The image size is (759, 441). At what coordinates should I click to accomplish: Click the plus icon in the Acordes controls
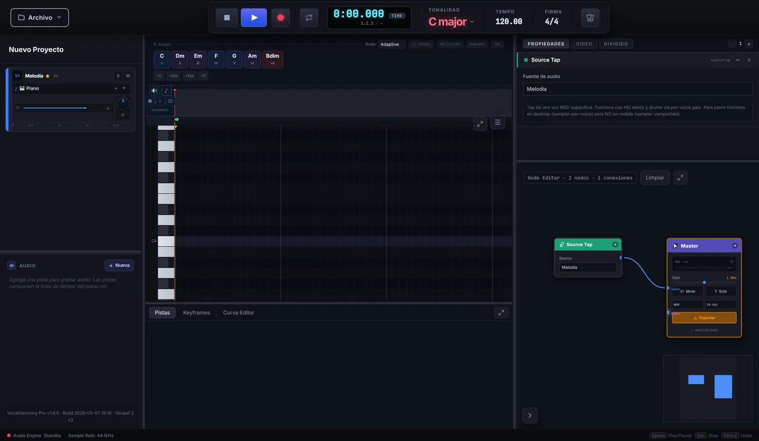tap(160, 101)
